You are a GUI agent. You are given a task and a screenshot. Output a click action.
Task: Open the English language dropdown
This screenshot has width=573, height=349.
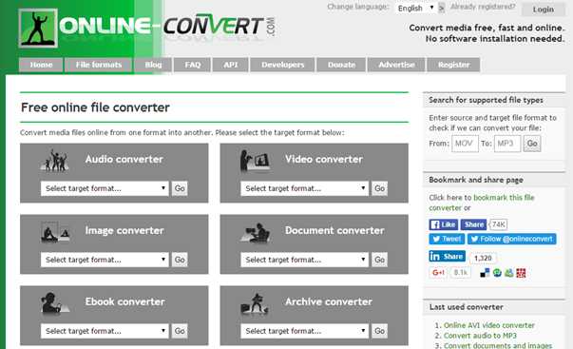415,8
